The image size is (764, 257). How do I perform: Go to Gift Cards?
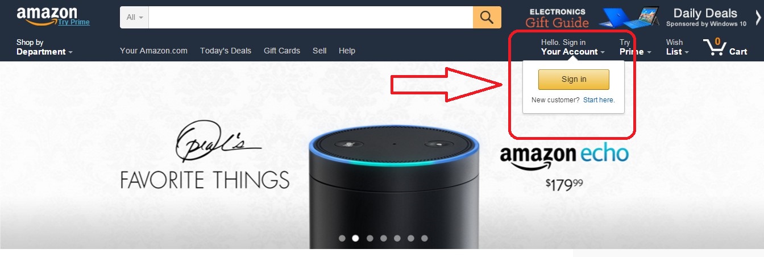coord(282,51)
